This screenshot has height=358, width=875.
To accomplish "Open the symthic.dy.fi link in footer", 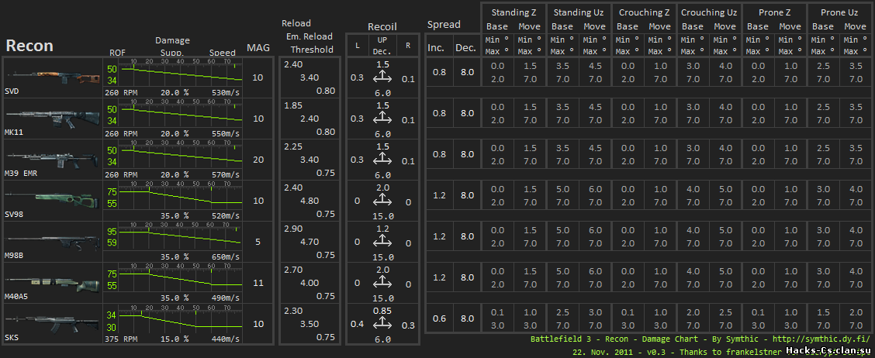I will pos(823,339).
